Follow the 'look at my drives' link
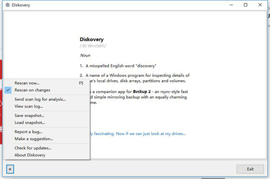The width and height of the screenshot is (270, 179). (x=138, y=134)
